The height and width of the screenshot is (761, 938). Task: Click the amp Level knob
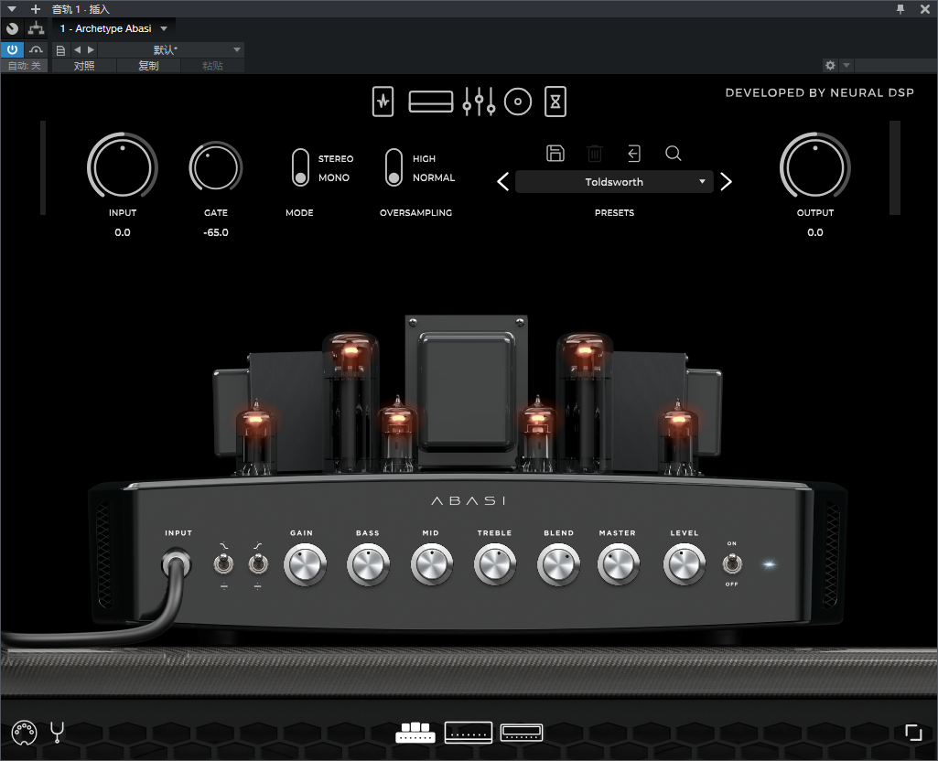pyautogui.click(x=685, y=563)
